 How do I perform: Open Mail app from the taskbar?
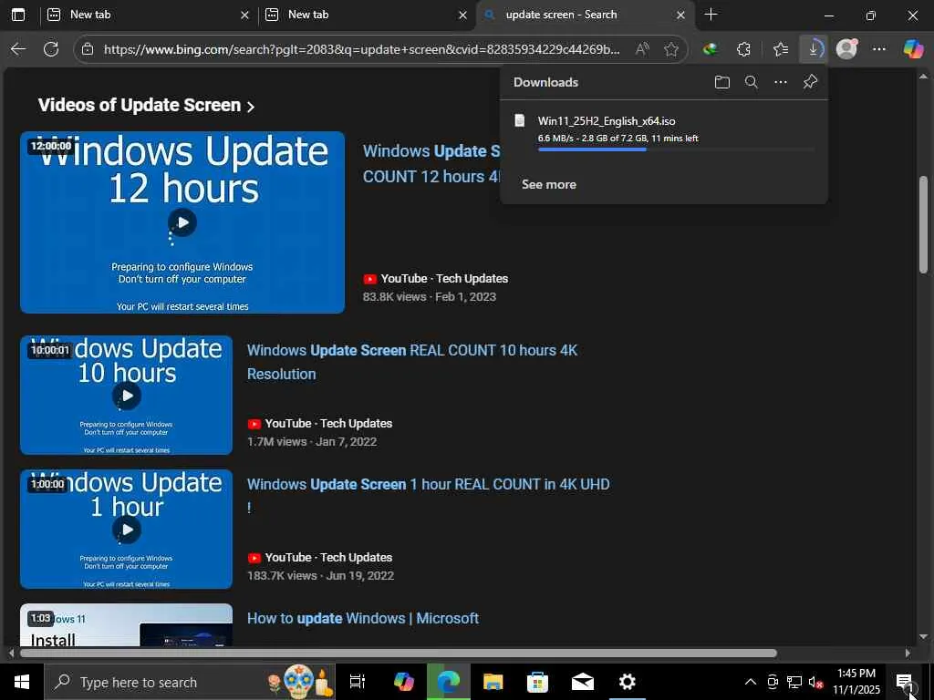coord(582,682)
